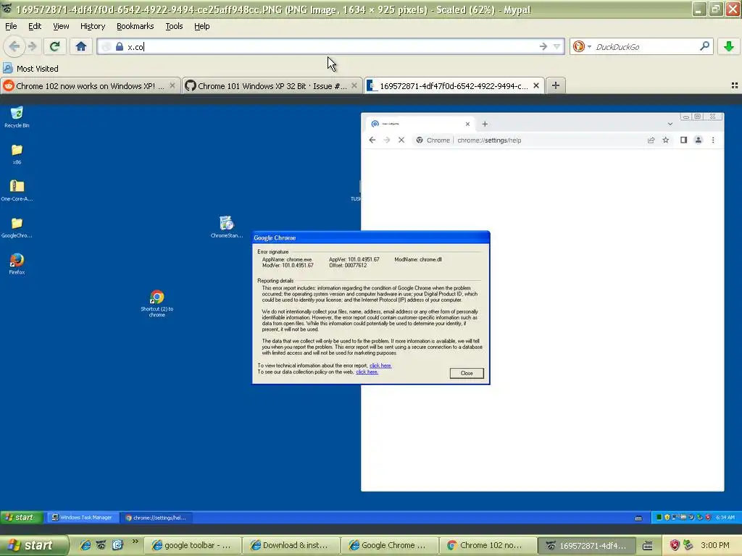The image size is (742, 556).
Task: Click Chrome's profile avatar icon
Action: (x=698, y=140)
